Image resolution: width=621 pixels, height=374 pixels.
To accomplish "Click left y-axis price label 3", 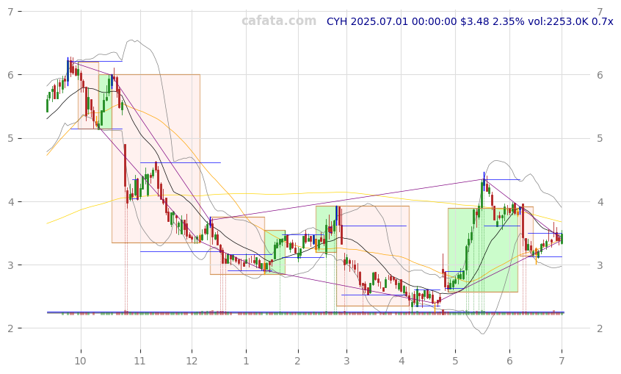I will pos(11,265).
